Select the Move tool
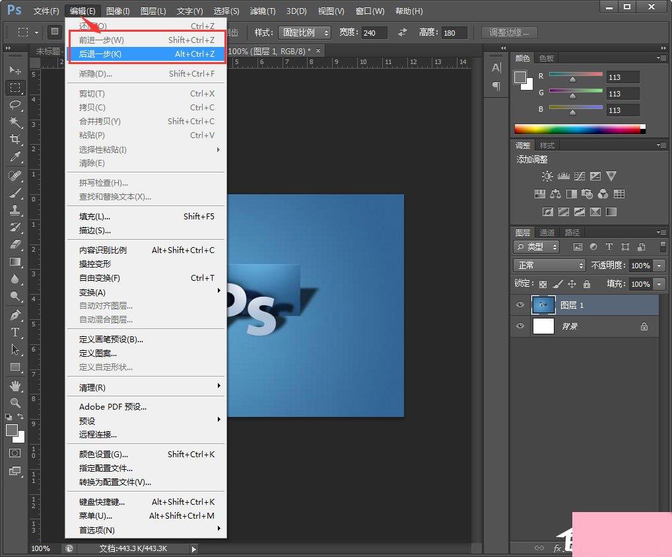Image resolution: width=672 pixels, height=557 pixels. [x=15, y=69]
